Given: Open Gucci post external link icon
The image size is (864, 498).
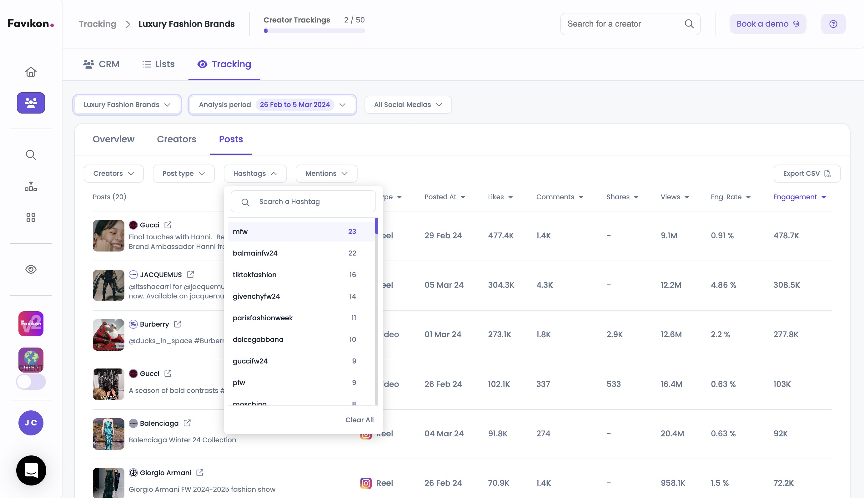Looking at the screenshot, I should pos(168,225).
